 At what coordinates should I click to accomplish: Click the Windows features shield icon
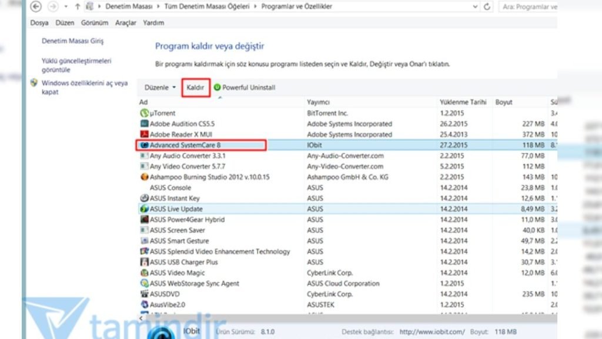(x=34, y=82)
